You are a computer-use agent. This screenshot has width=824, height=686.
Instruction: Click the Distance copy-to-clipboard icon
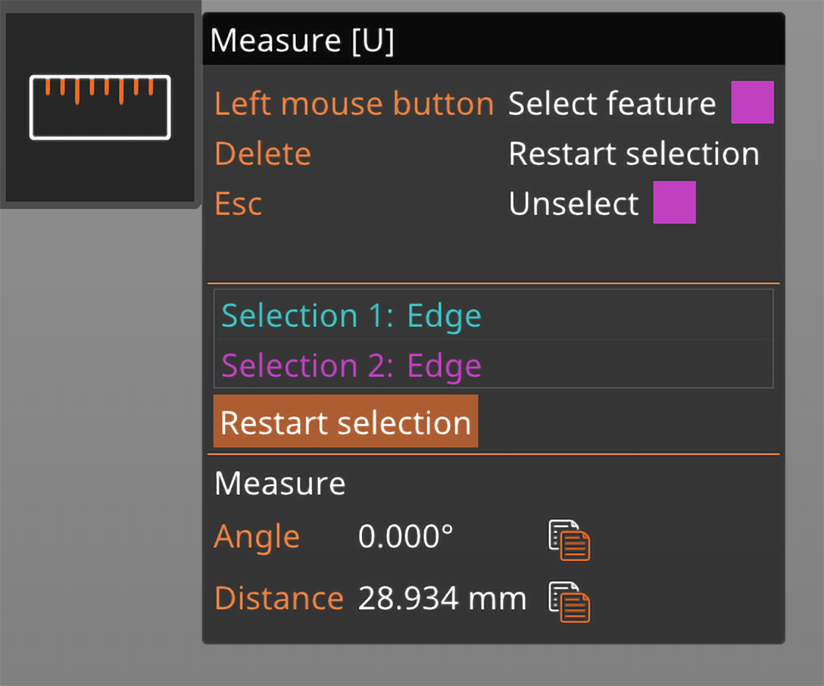coord(569,602)
